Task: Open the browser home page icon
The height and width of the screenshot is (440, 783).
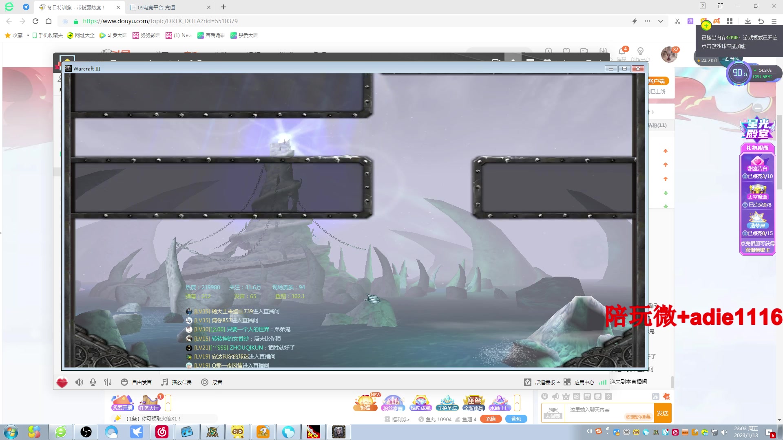Action: tap(49, 21)
